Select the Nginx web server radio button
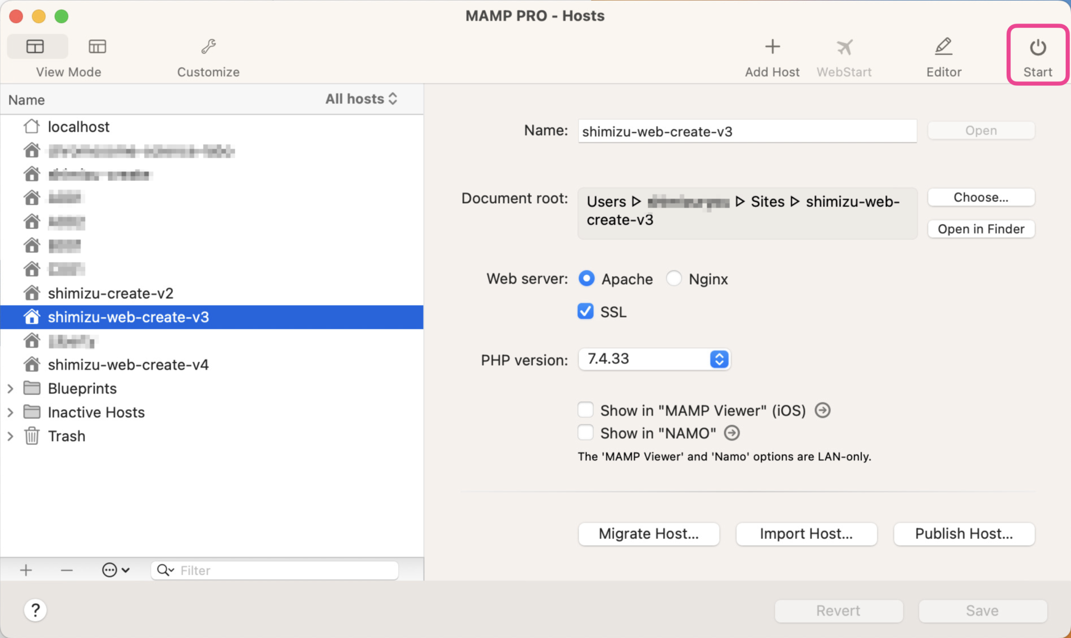This screenshot has height=638, width=1071. pyautogui.click(x=674, y=279)
